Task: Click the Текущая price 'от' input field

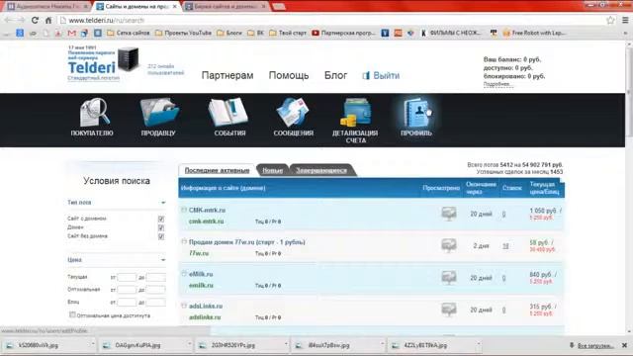Action: [x=127, y=277]
